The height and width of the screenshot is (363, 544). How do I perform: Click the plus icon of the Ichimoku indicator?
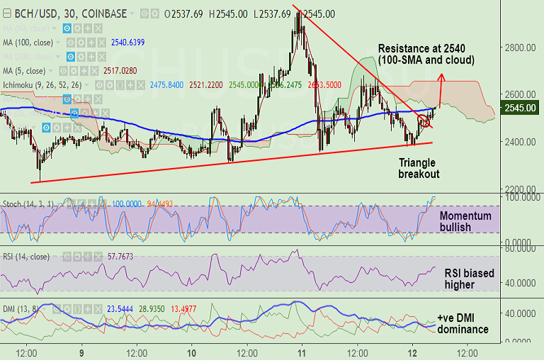click(x=130, y=85)
